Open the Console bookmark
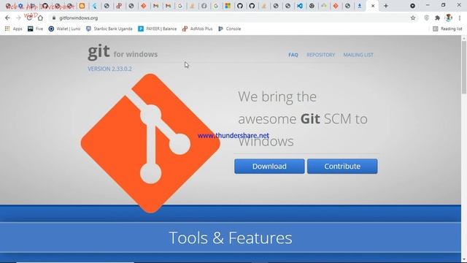Viewport: 467px width, 263px height. point(230,28)
